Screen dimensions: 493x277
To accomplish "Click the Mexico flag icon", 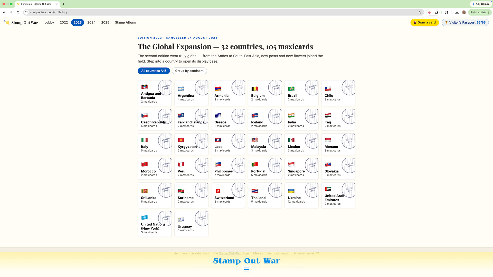I will 291,140.
